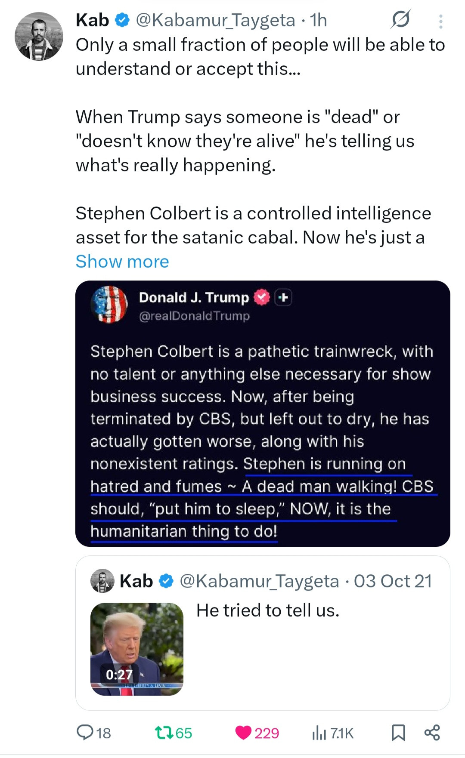Open the "He tried to tell us." quote

(x=268, y=610)
